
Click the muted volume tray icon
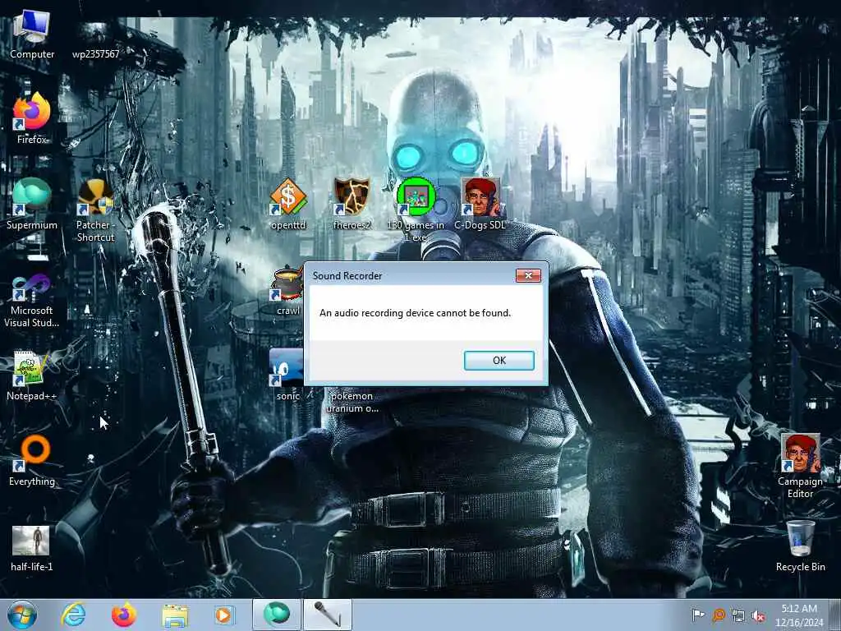click(758, 615)
